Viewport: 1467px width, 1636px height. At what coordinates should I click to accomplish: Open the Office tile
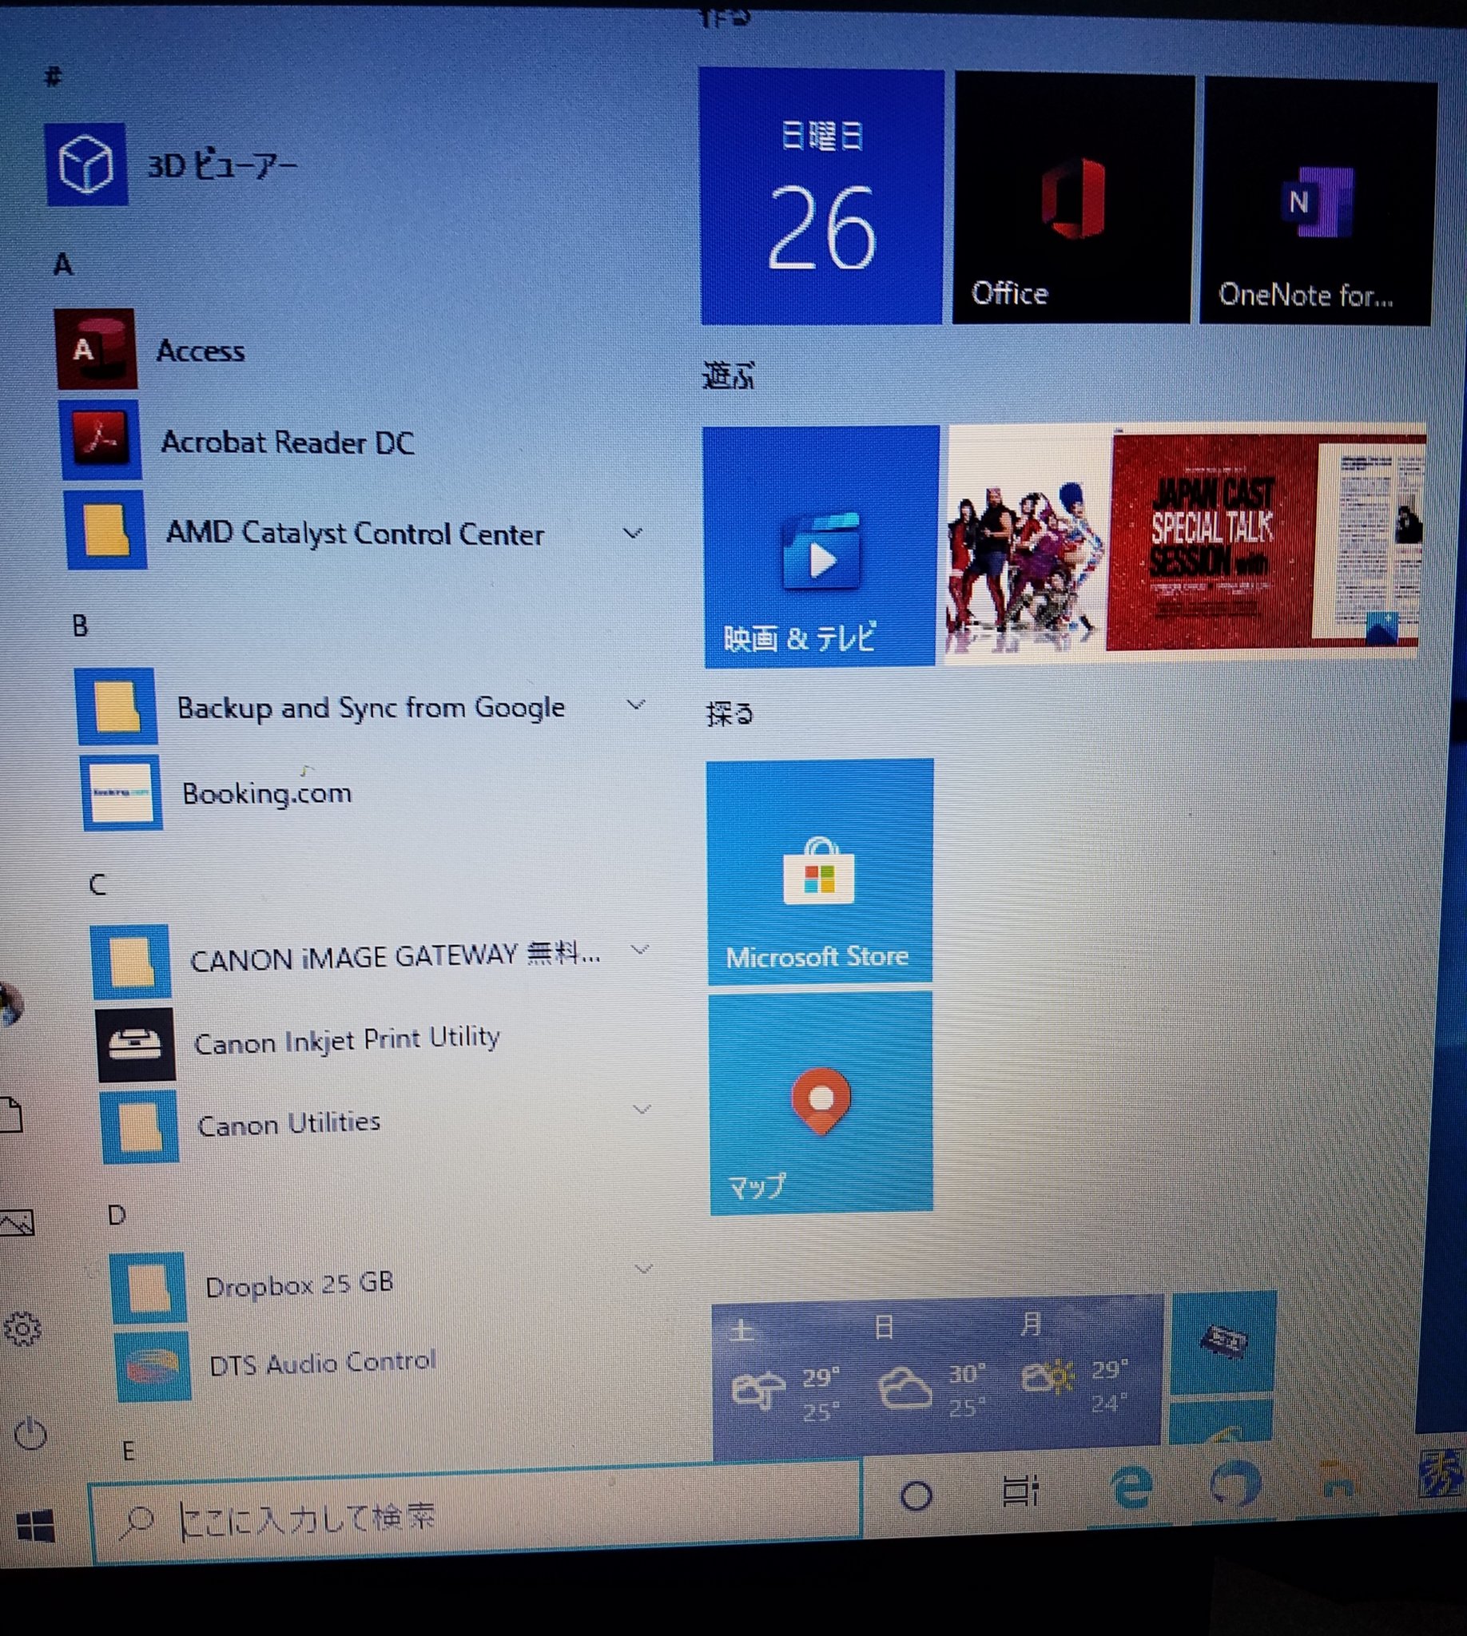(1072, 199)
